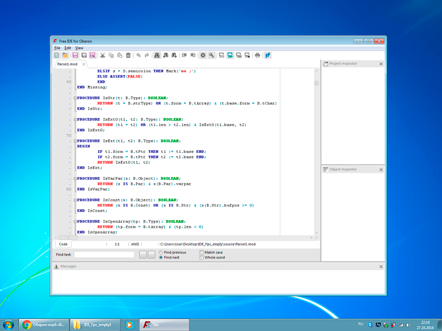The height and width of the screenshot is (331, 442).
Task: Click the Print toolbar icon
Action: click(x=257, y=55)
